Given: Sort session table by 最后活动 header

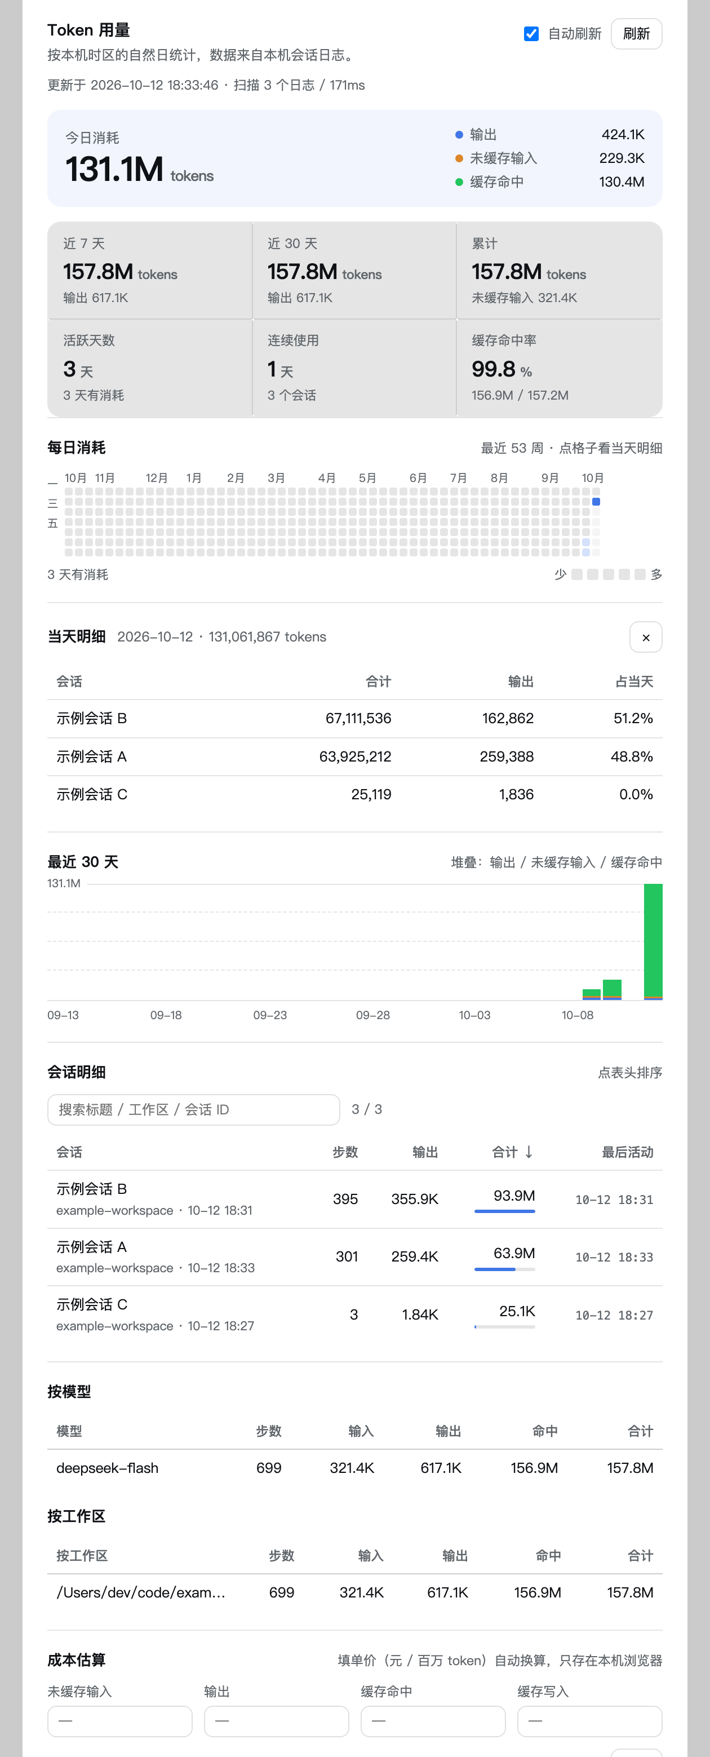Looking at the screenshot, I should pos(627,1152).
